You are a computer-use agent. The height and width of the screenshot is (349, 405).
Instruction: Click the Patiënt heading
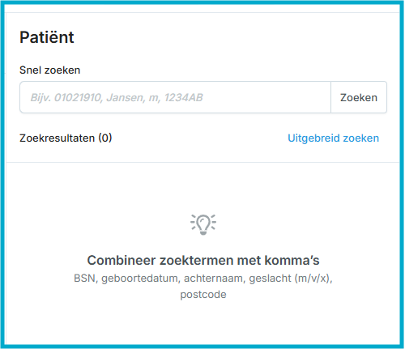pos(47,37)
